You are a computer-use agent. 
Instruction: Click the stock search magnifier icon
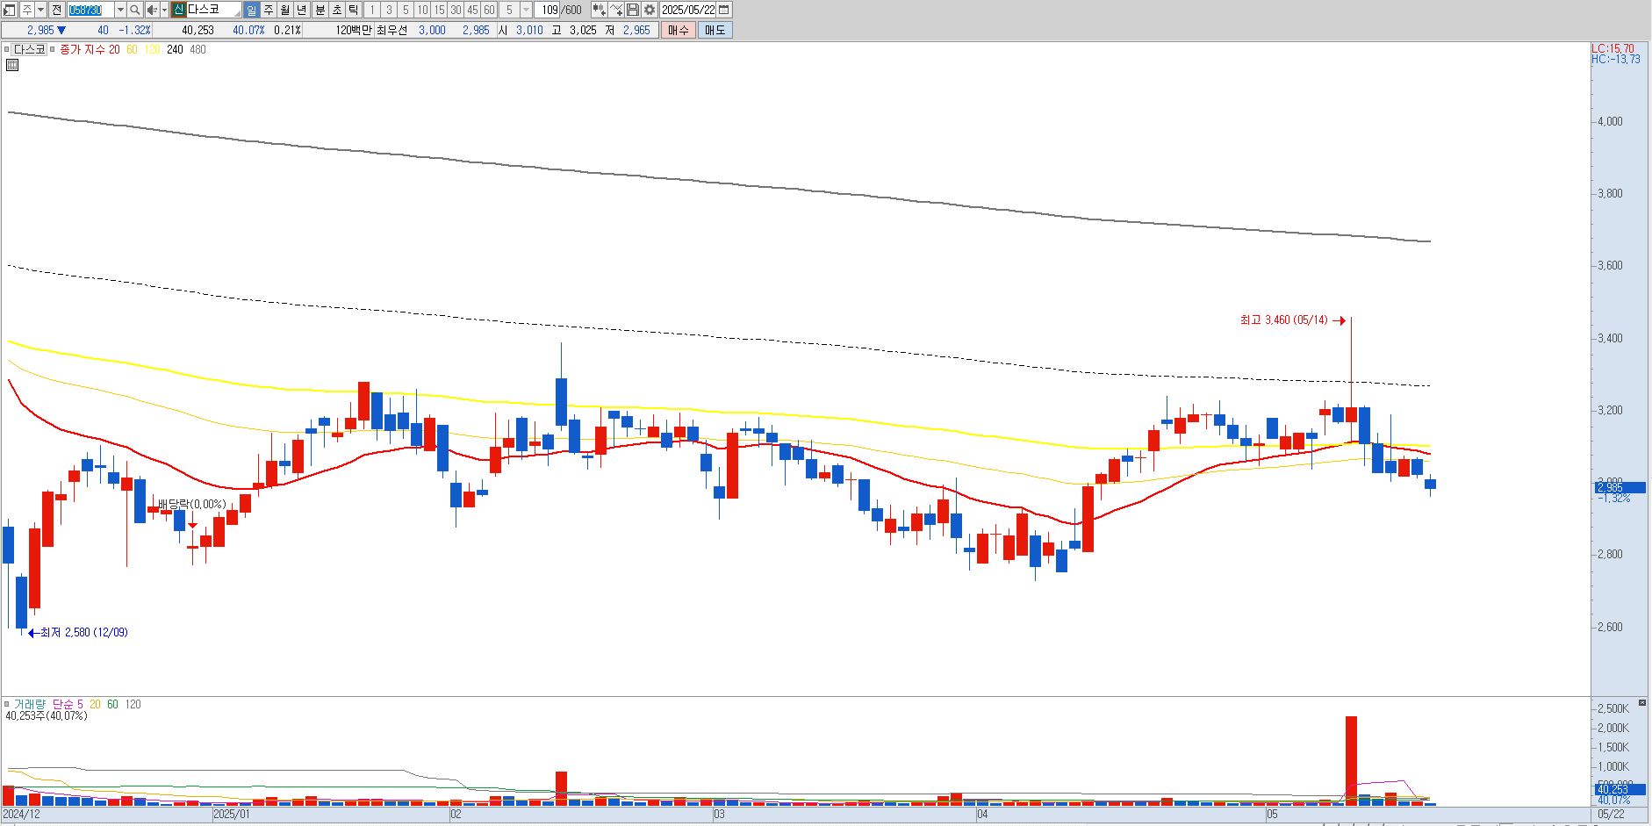pos(134,10)
